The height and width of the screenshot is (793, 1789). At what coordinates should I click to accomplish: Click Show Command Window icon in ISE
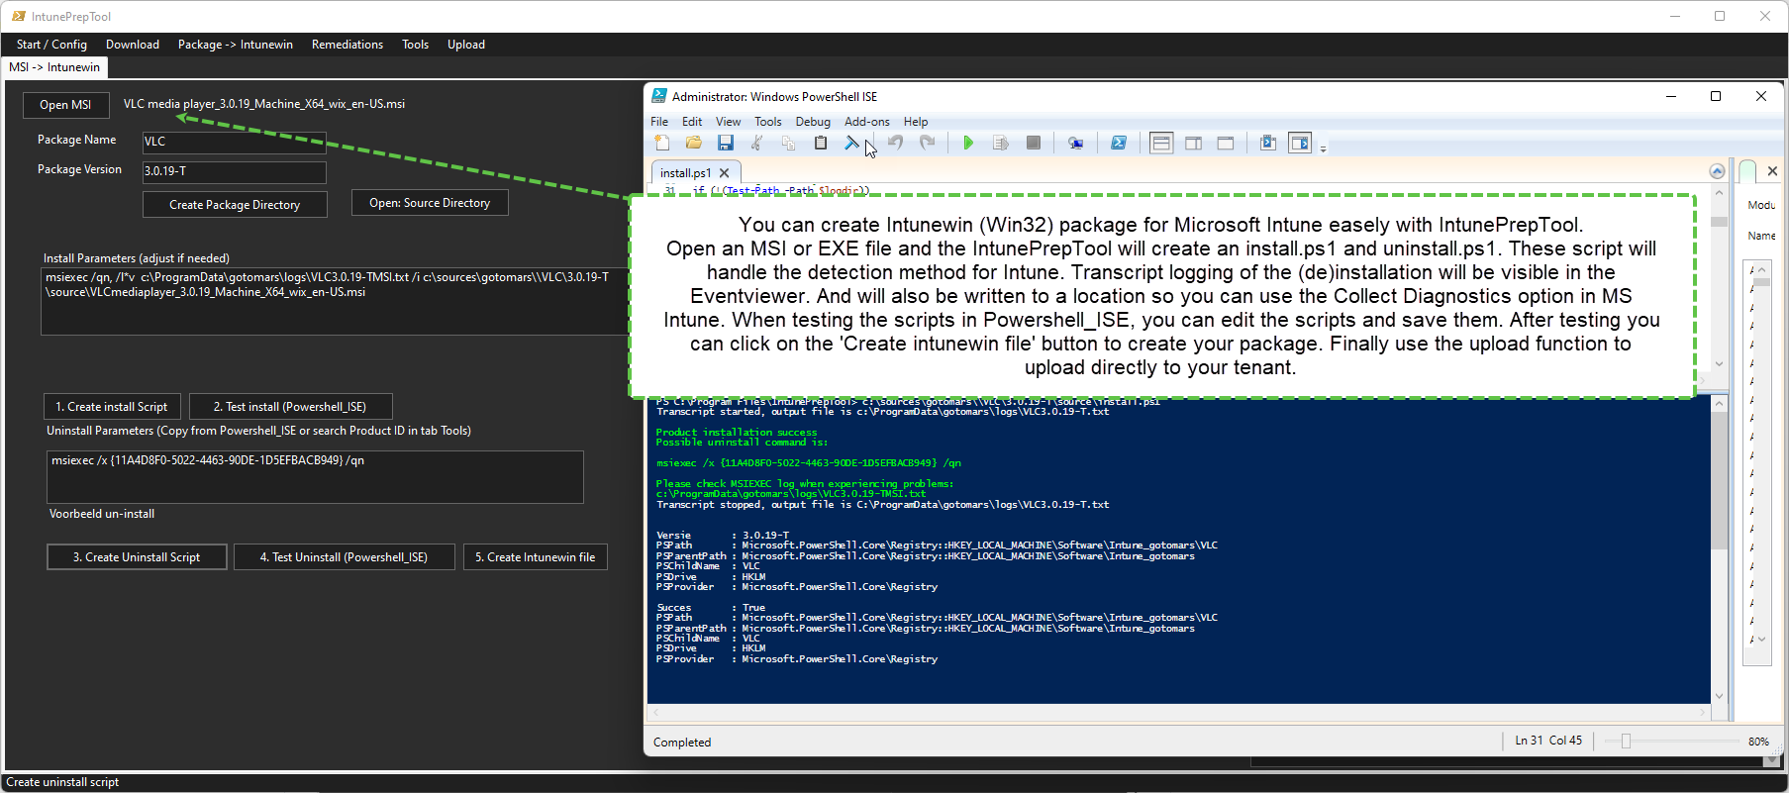1268,144
